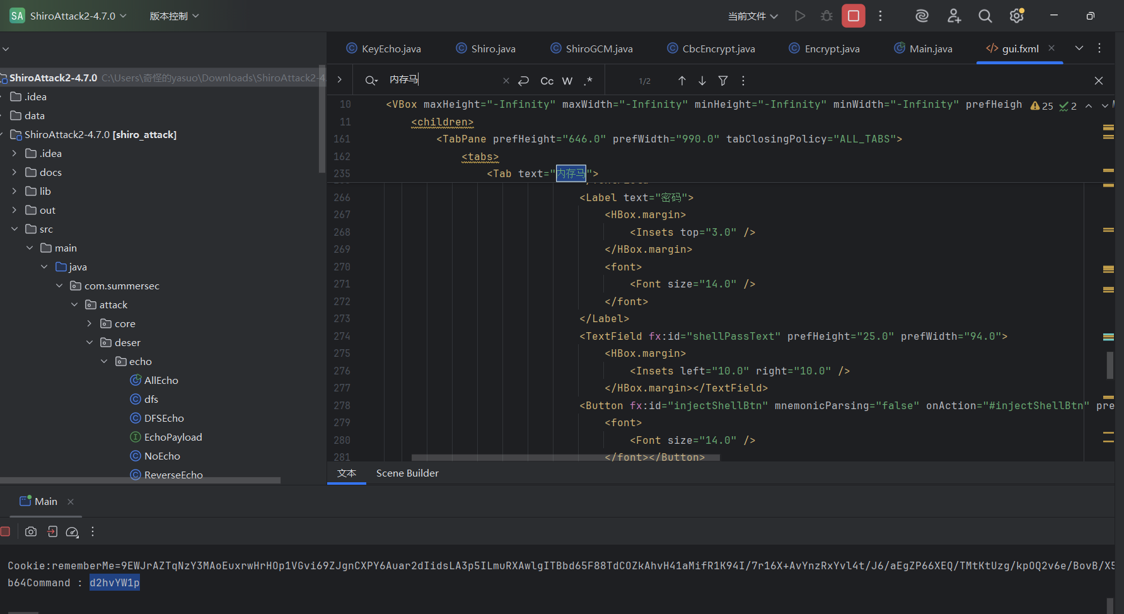Switch to the Shiro.java tab
This screenshot has height=614, width=1124.
pyautogui.click(x=486, y=49)
